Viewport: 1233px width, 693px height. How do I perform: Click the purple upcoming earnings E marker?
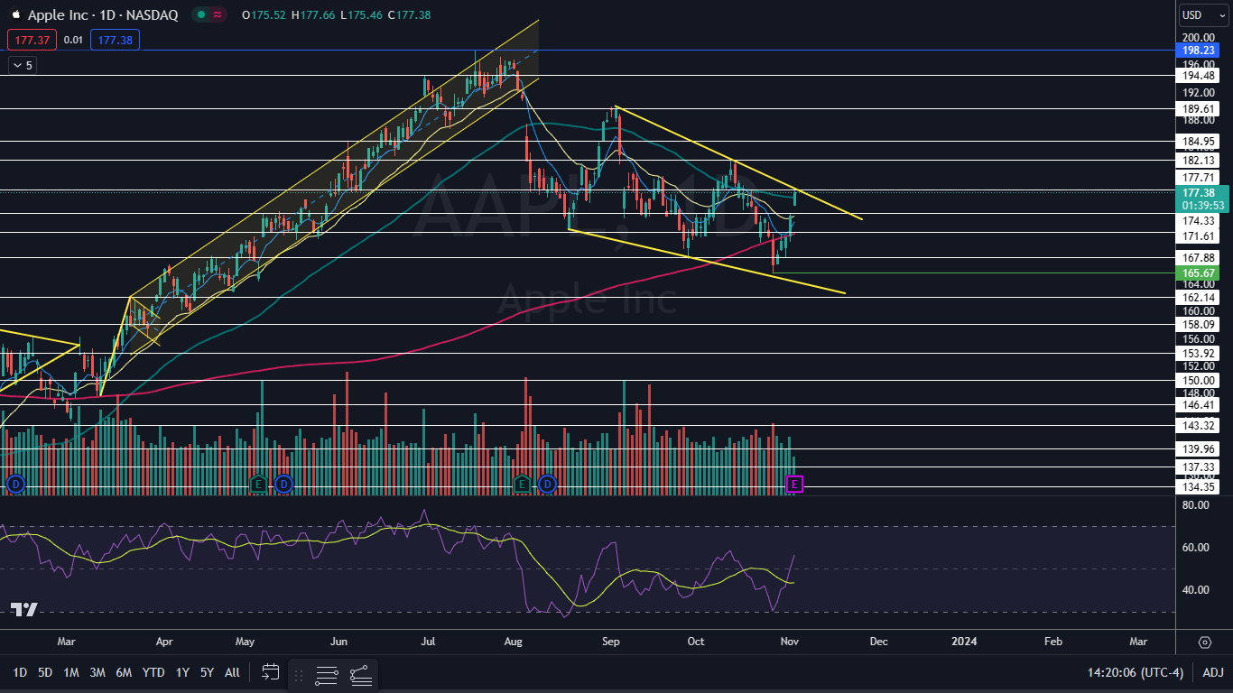[794, 485]
